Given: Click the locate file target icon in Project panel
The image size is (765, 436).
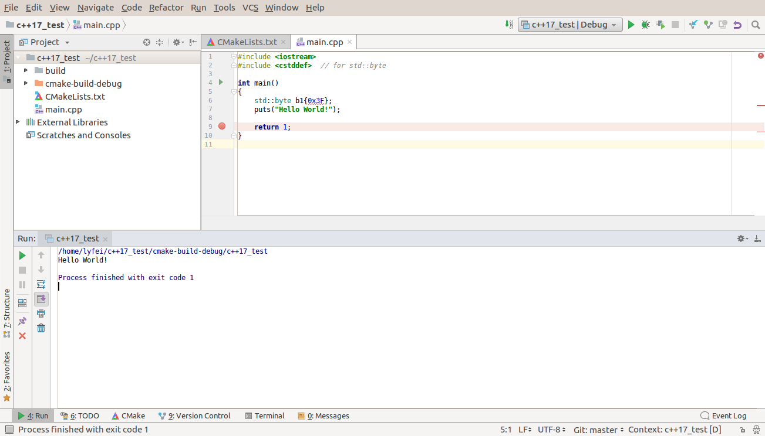Looking at the screenshot, I should 147,42.
